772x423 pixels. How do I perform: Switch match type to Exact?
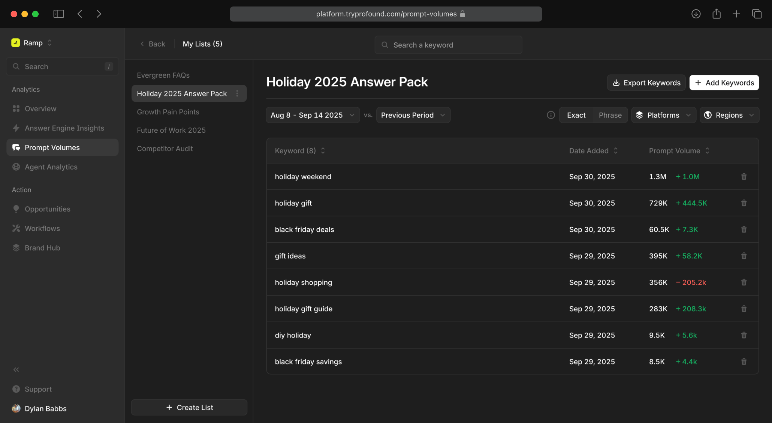pyautogui.click(x=576, y=115)
